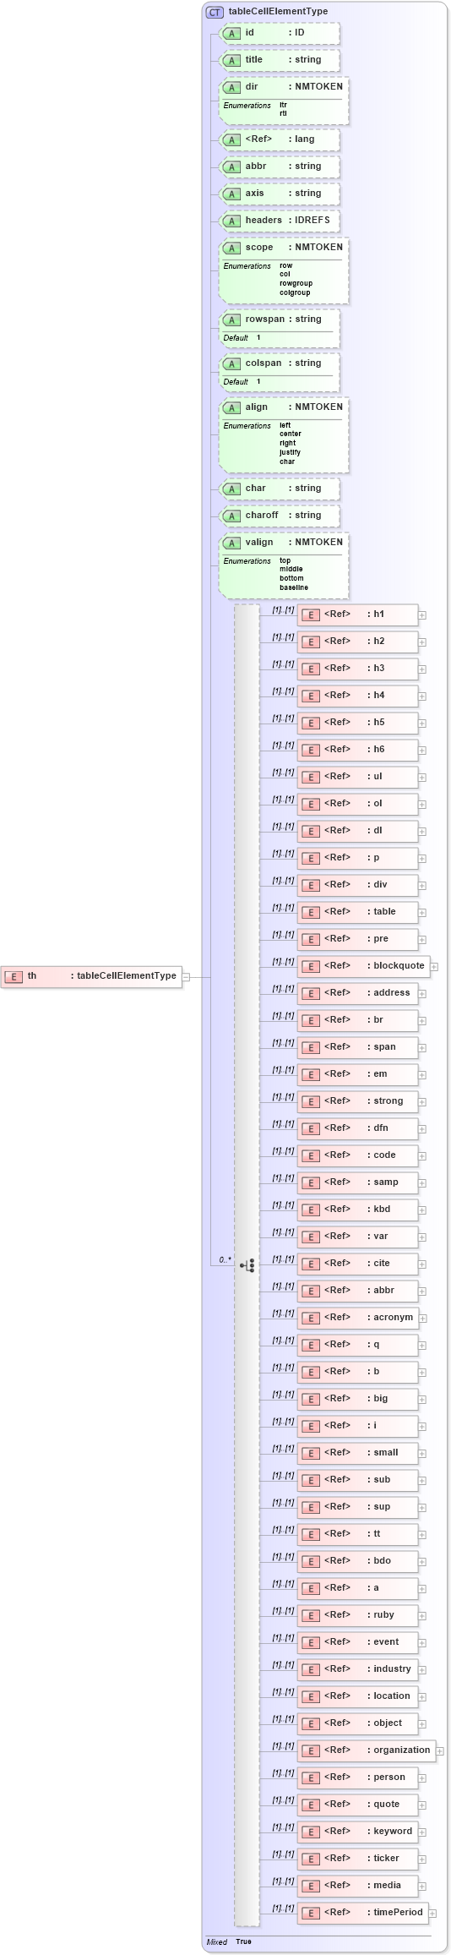Click the A icon of the char attribute

click(x=232, y=489)
